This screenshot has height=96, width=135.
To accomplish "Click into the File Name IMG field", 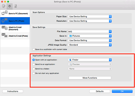I will (x=88, y=32).
